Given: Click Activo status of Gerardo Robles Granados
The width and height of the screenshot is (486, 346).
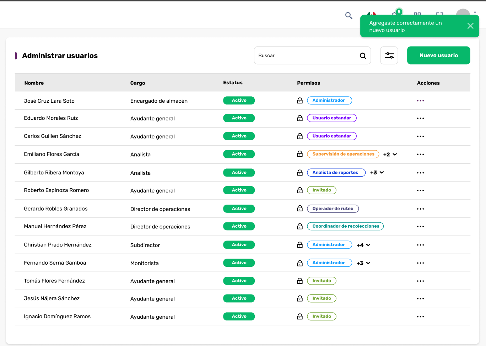Looking at the screenshot, I should point(239,209).
